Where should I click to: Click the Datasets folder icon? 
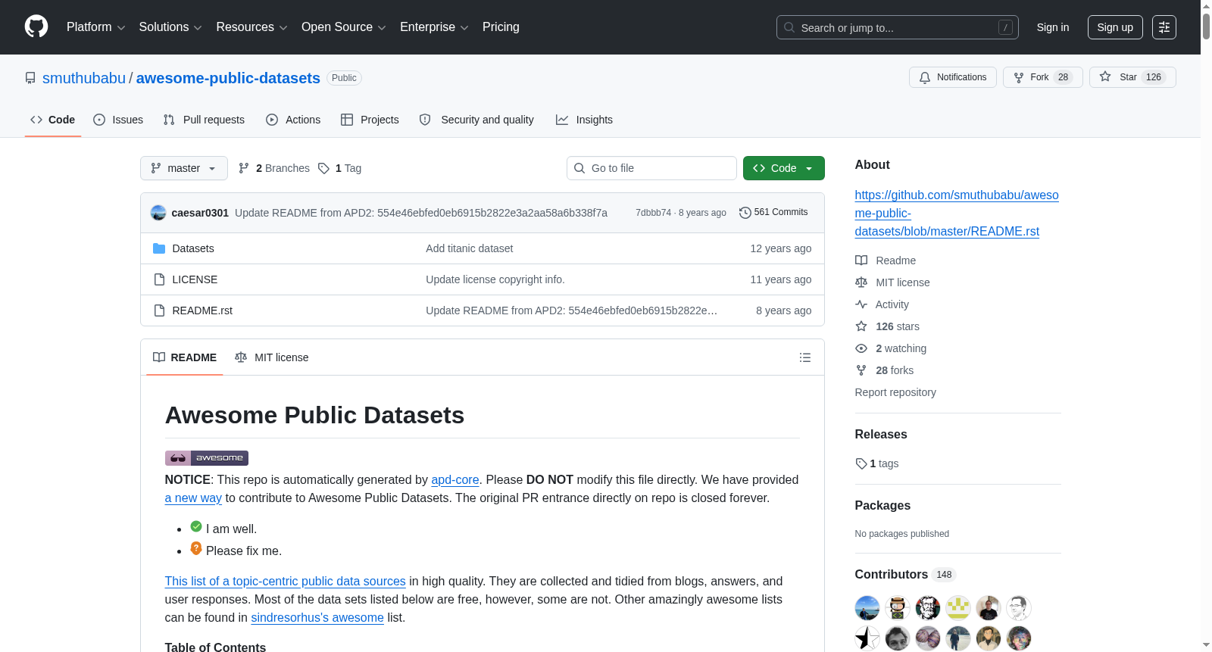159,248
